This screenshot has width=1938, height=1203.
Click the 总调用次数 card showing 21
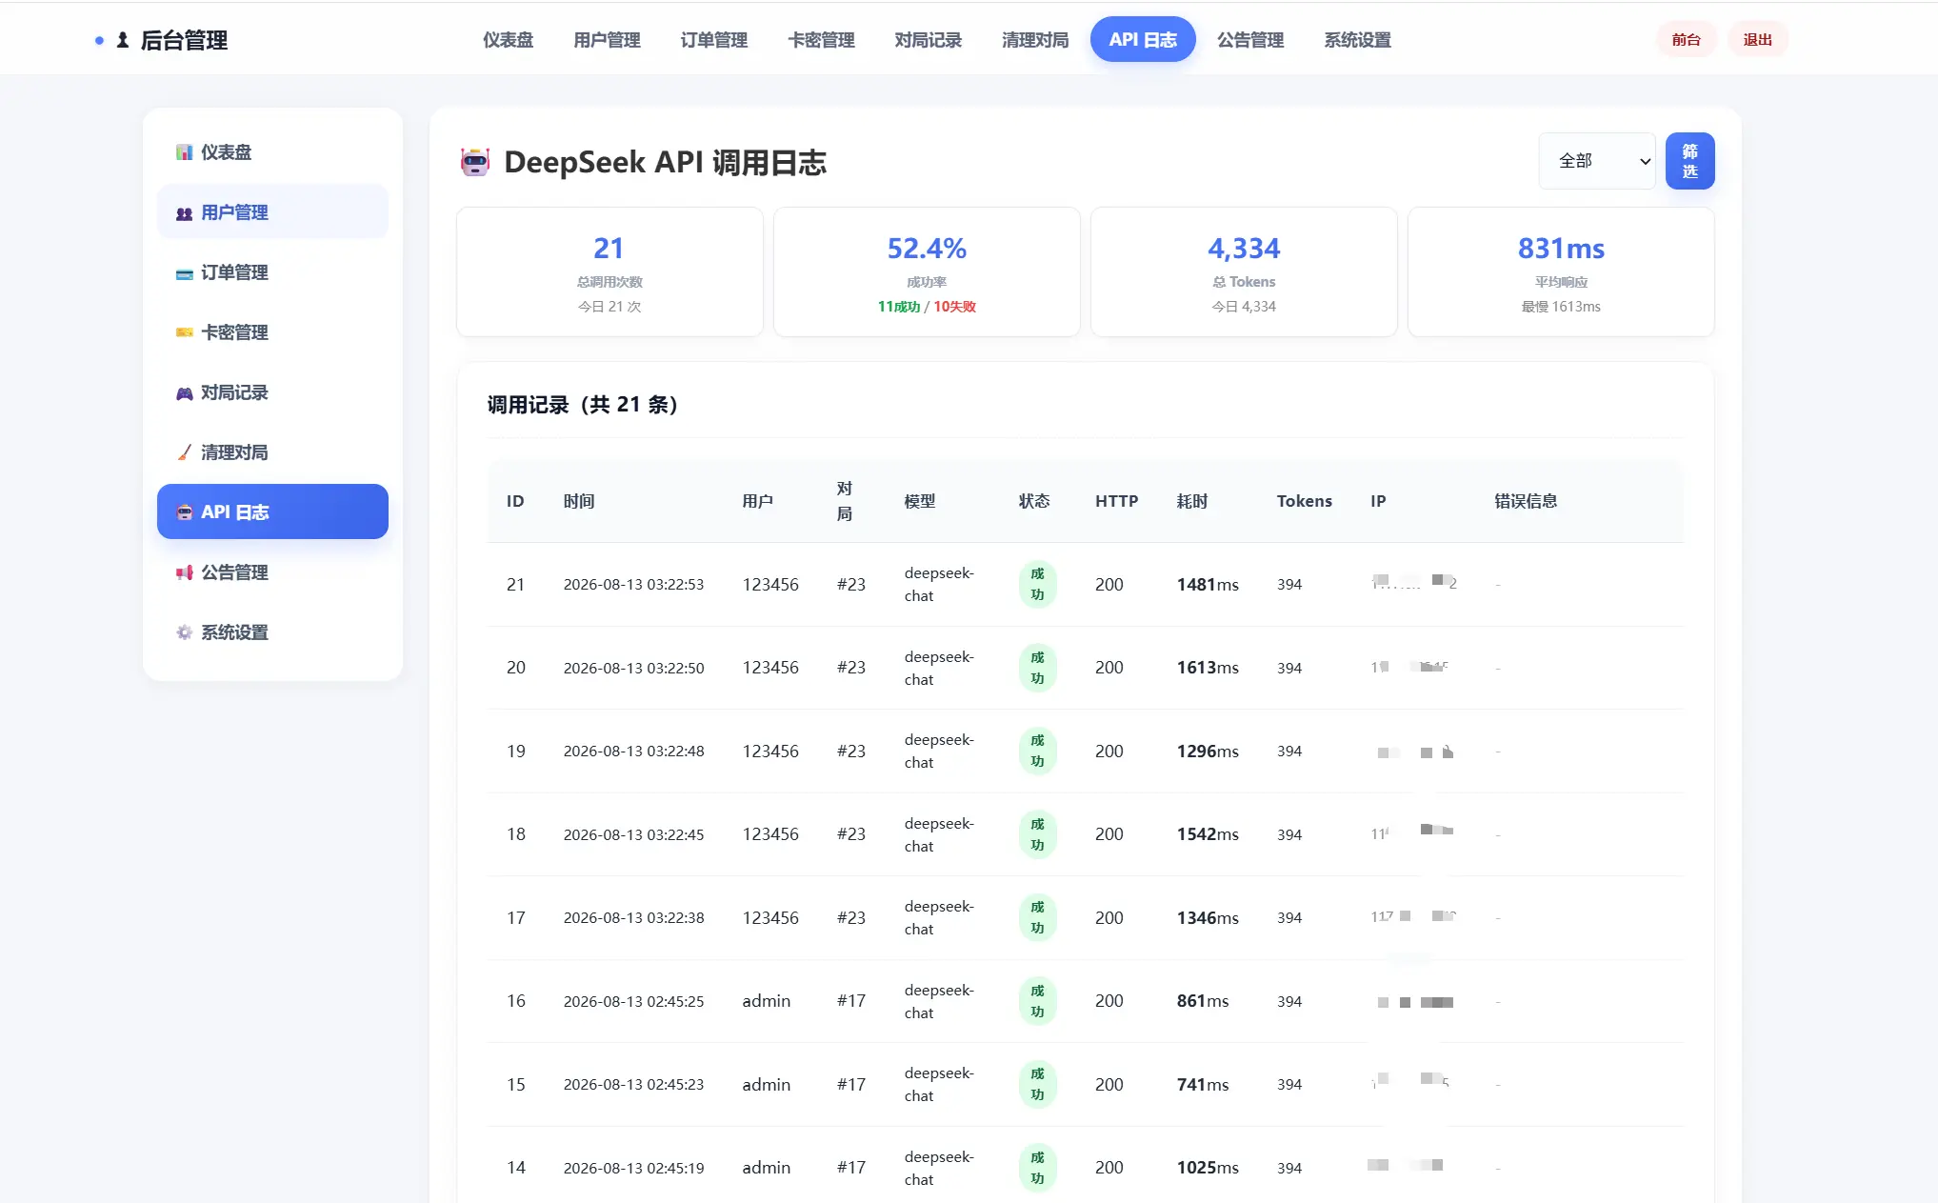609,272
